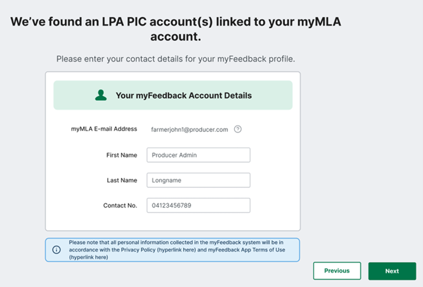Screen dimensions: 423x287
Task: Click the "First Name" label
Action: [121, 155]
